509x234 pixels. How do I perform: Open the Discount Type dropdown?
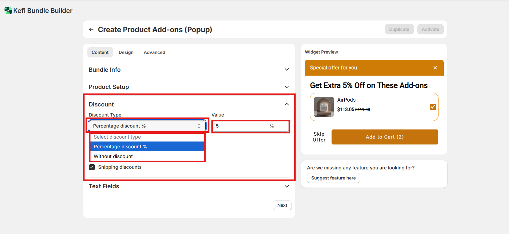[147, 126]
